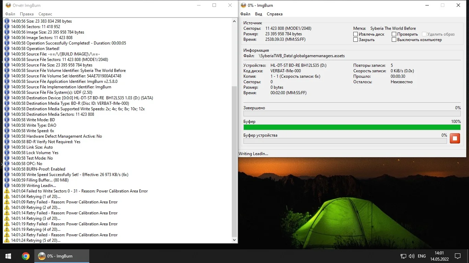Image resolution: width=469 pixels, height=263 pixels.
Task: Launch Google Chrome from the taskbar
Action: point(26,256)
